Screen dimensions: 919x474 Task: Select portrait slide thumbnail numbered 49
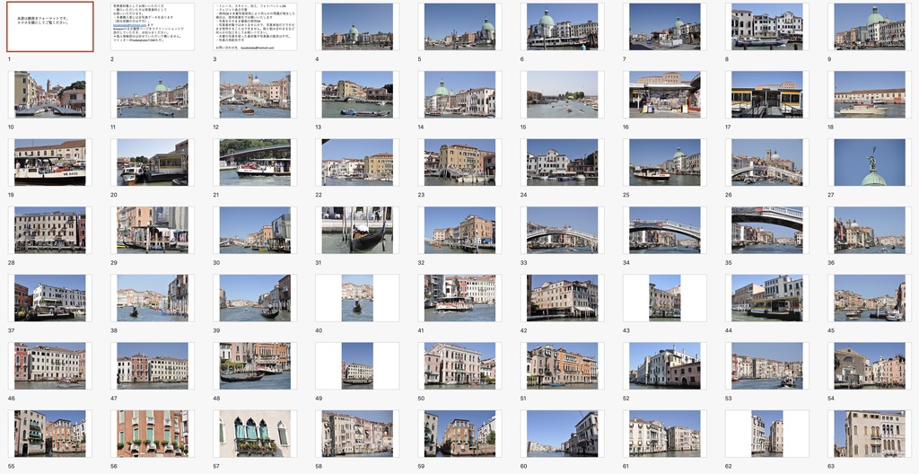click(357, 366)
